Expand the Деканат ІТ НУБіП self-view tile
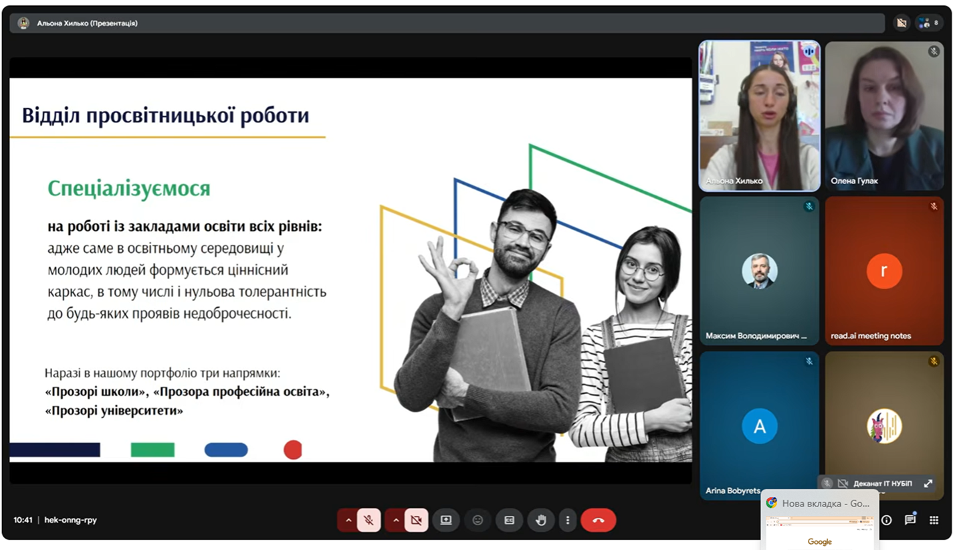 (928, 483)
